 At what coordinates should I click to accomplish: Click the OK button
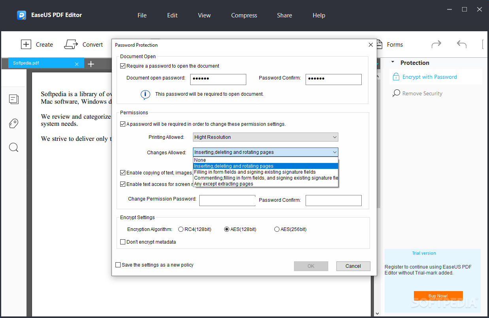coord(311,266)
